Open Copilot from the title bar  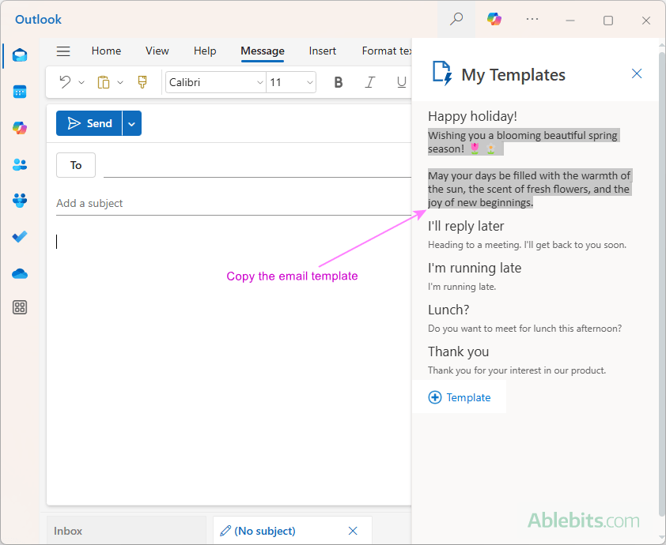(494, 19)
